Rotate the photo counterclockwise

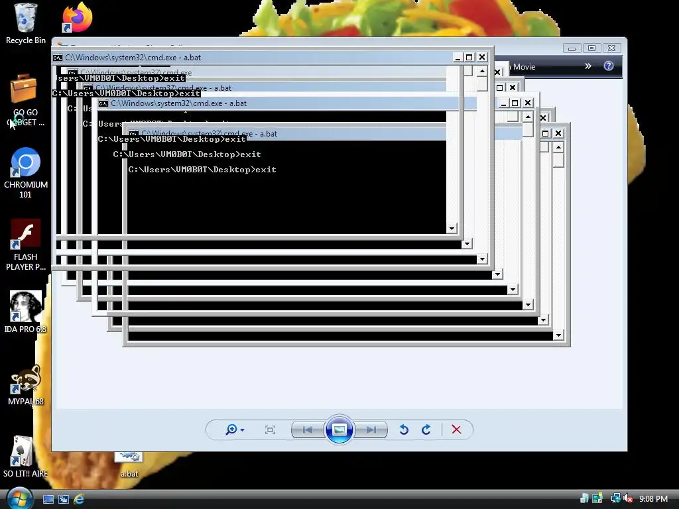point(404,429)
